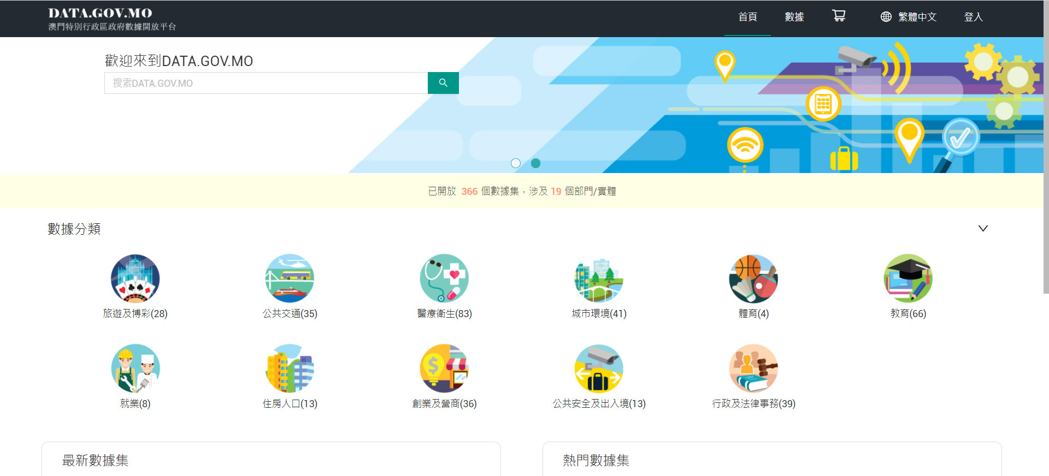1049x476 pixels.
Task: Open the Employment workers category icon
Action: (x=135, y=368)
